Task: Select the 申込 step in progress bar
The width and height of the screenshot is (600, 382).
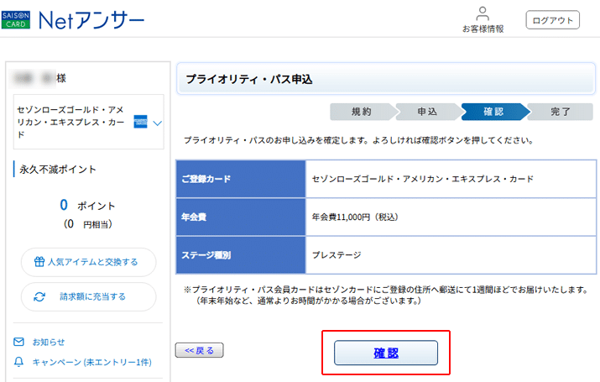Action: click(426, 112)
